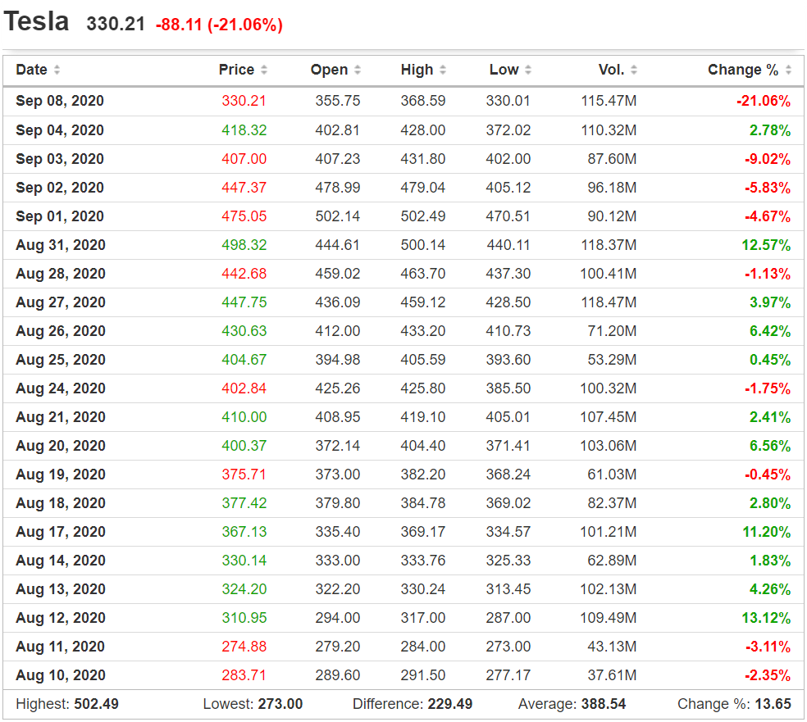This screenshot has height=722, width=807.
Task: Click low value 410.73 on Aug 26
Action: [x=508, y=331]
